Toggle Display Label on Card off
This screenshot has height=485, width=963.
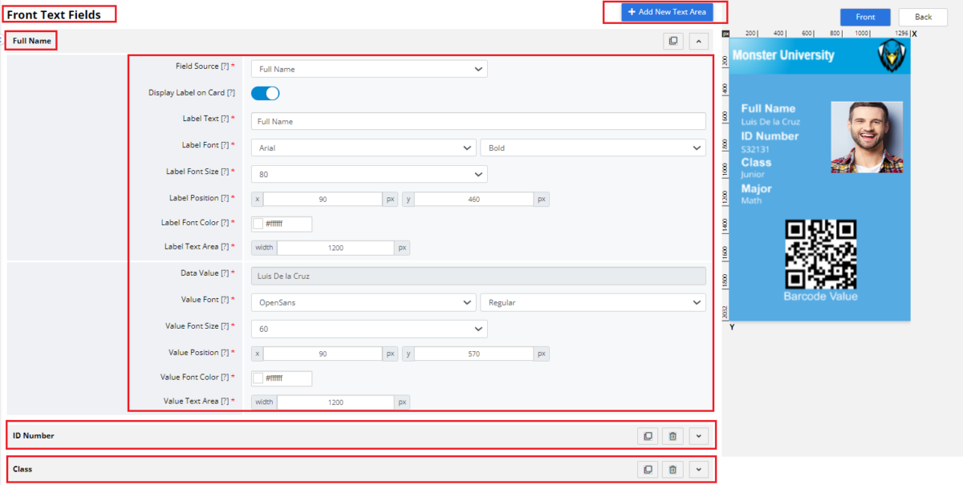pos(265,93)
